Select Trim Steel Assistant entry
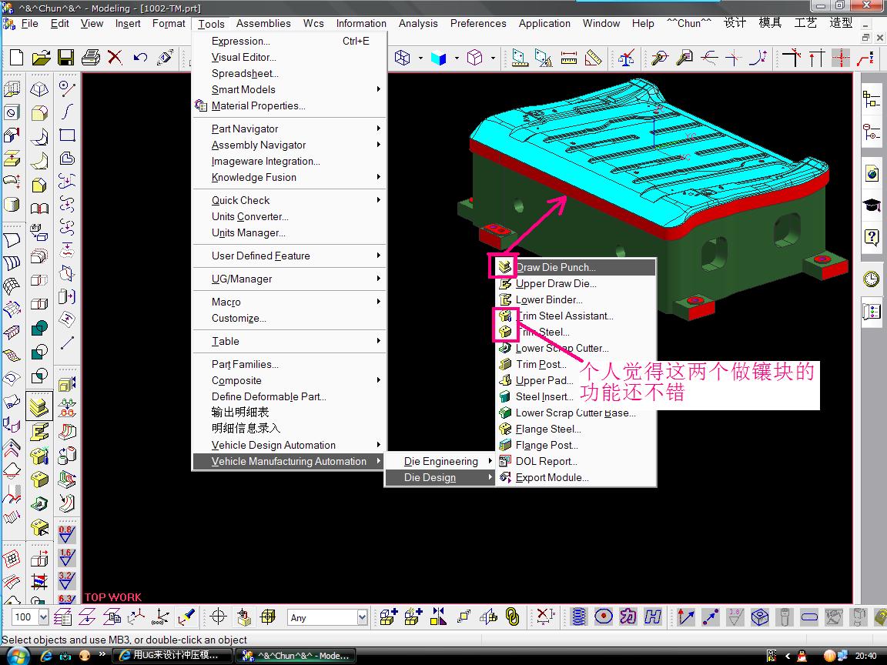This screenshot has height=665, width=887. point(576,316)
